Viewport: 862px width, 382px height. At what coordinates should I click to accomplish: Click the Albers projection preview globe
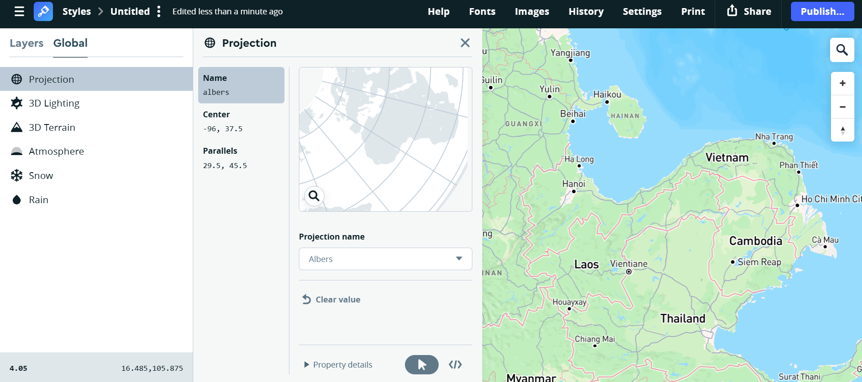[386, 139]
